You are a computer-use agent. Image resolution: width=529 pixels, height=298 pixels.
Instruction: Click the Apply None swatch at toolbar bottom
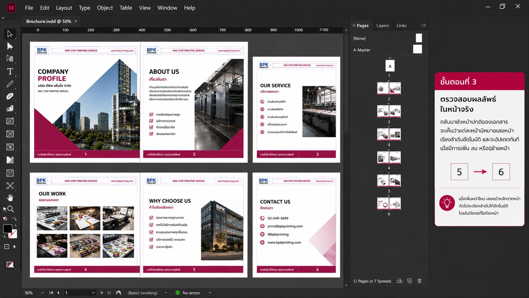coord(10,264)
